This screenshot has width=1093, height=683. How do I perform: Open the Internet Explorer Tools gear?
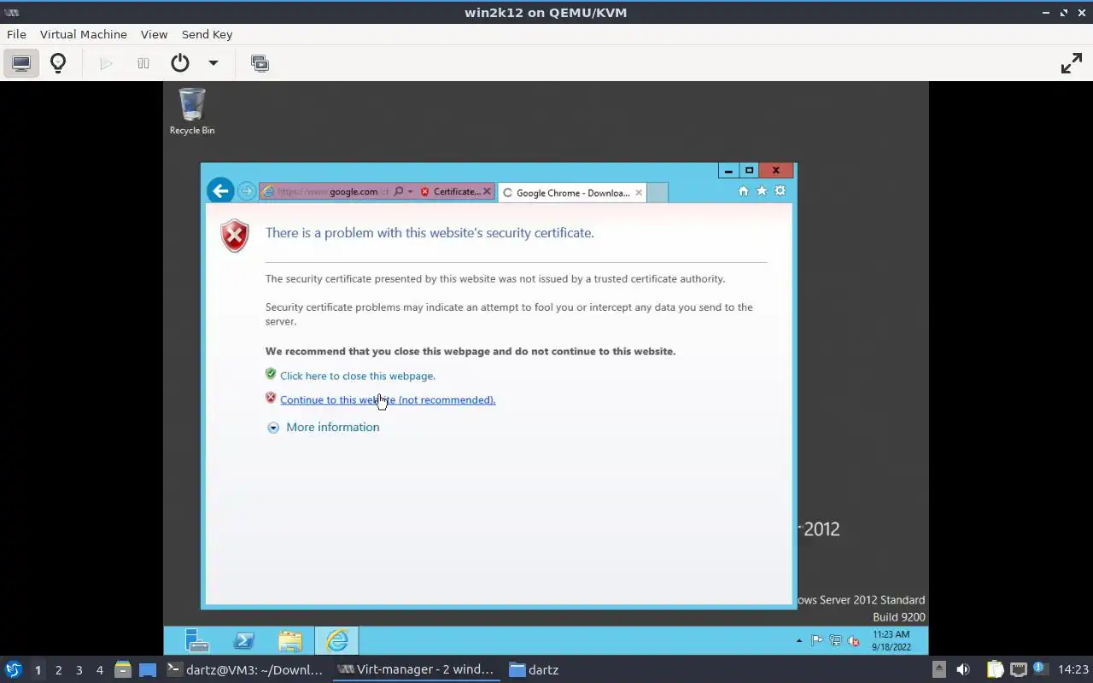(780, 191)
